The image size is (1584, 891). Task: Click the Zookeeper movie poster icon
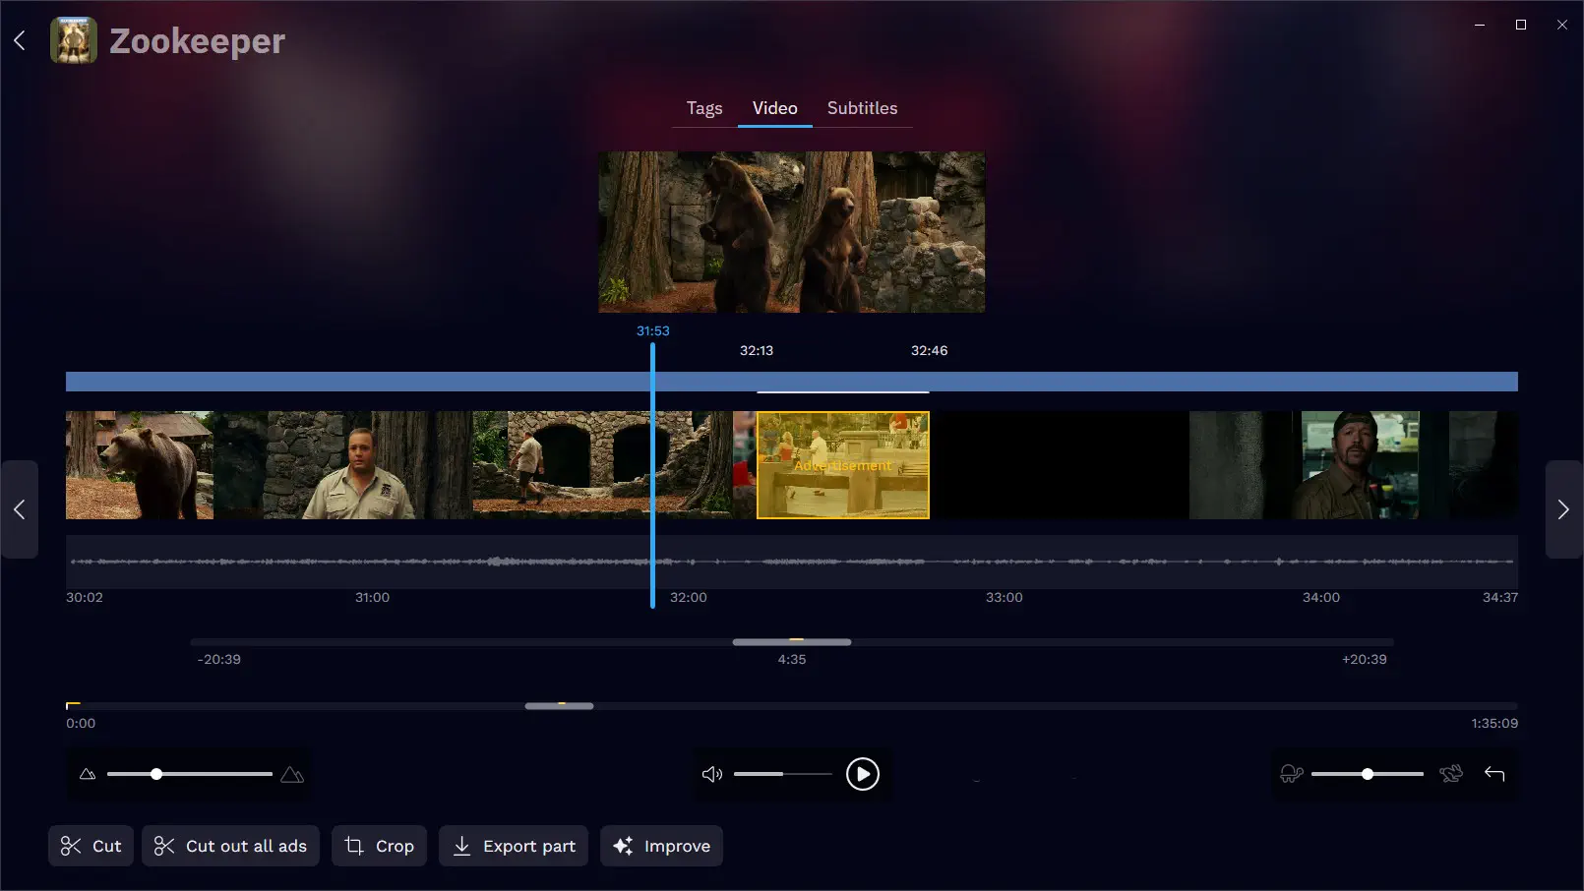click(x=74, y=40)
